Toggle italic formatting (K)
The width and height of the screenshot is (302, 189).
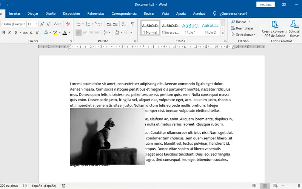pos(9,33)
